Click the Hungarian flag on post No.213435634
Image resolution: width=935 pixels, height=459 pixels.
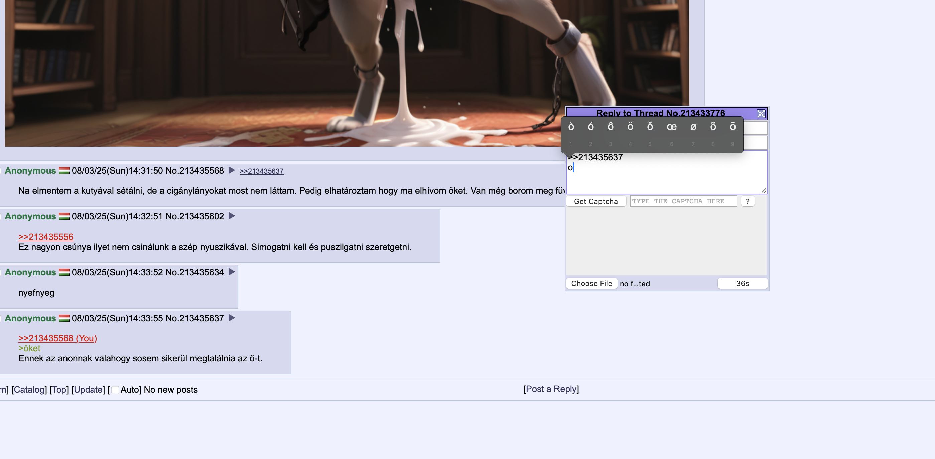64,272
